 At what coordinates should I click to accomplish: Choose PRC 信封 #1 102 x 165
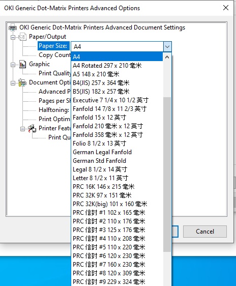(117, 213)
